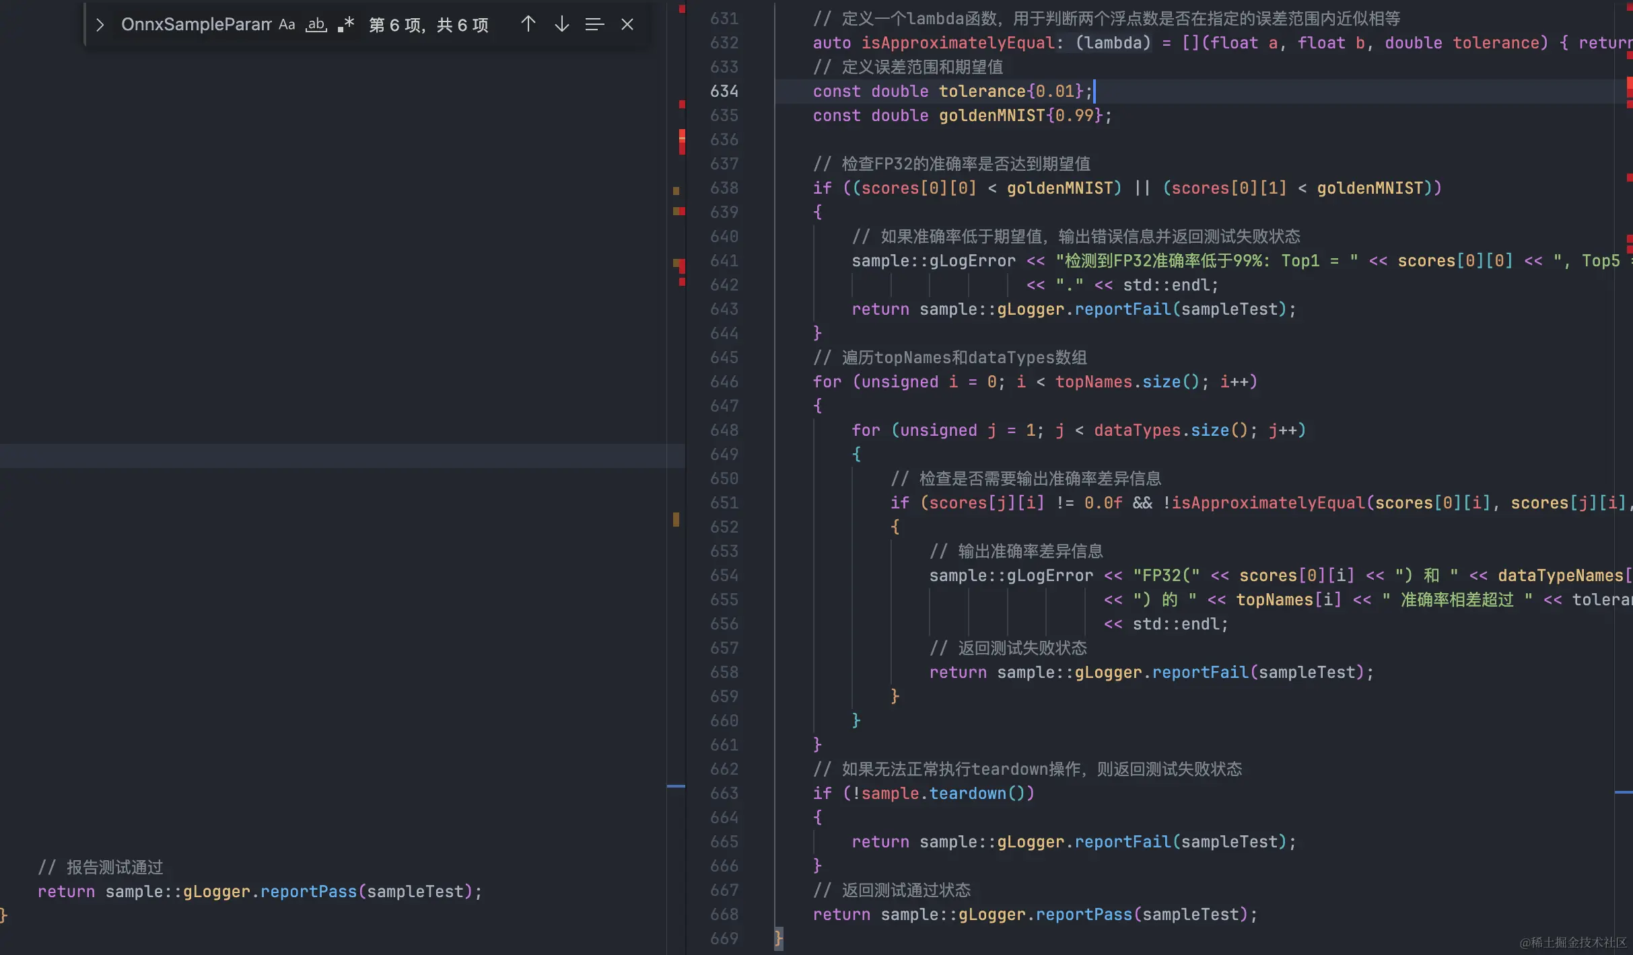Image resolution: width=1633 pixels, height=955 pixels.
Task: Click line number 631 in gutter
Action: point(724,18)
